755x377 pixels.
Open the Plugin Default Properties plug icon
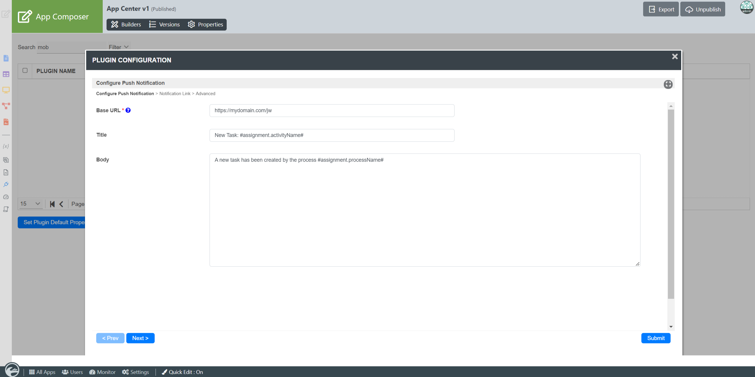[6, 185]
